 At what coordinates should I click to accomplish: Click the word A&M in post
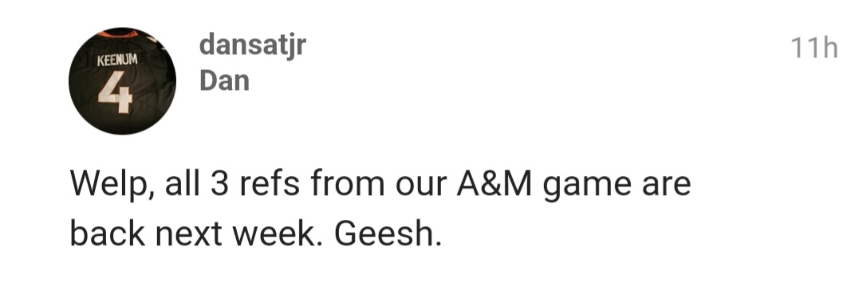pos(495,183)
